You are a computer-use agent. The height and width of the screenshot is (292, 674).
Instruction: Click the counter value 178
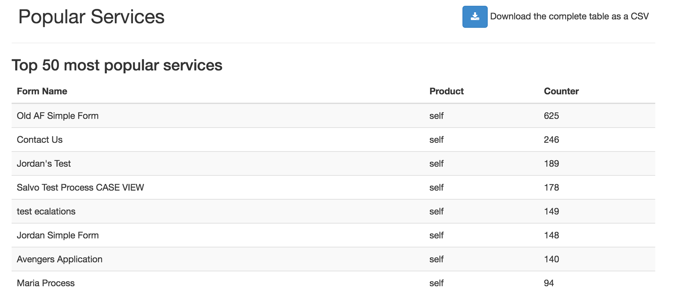pyautogui.click(x=551, y=187)
